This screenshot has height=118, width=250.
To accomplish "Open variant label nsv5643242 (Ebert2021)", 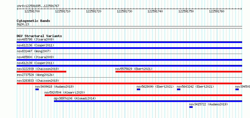I will (x=195, y=87).
